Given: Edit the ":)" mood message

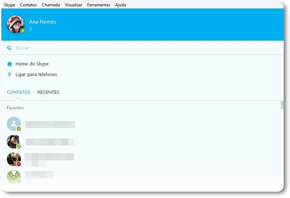Looking at the screenshot, I should [30, 29].
